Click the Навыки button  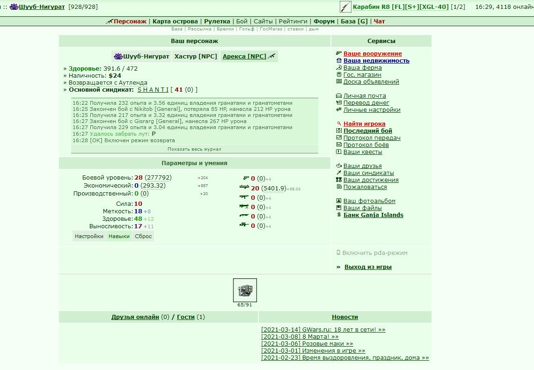click(119, 236)
